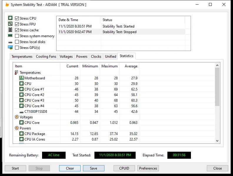The image size is (233, 176).
Task: Click the greyed Stop button
Action: [39, 168]
